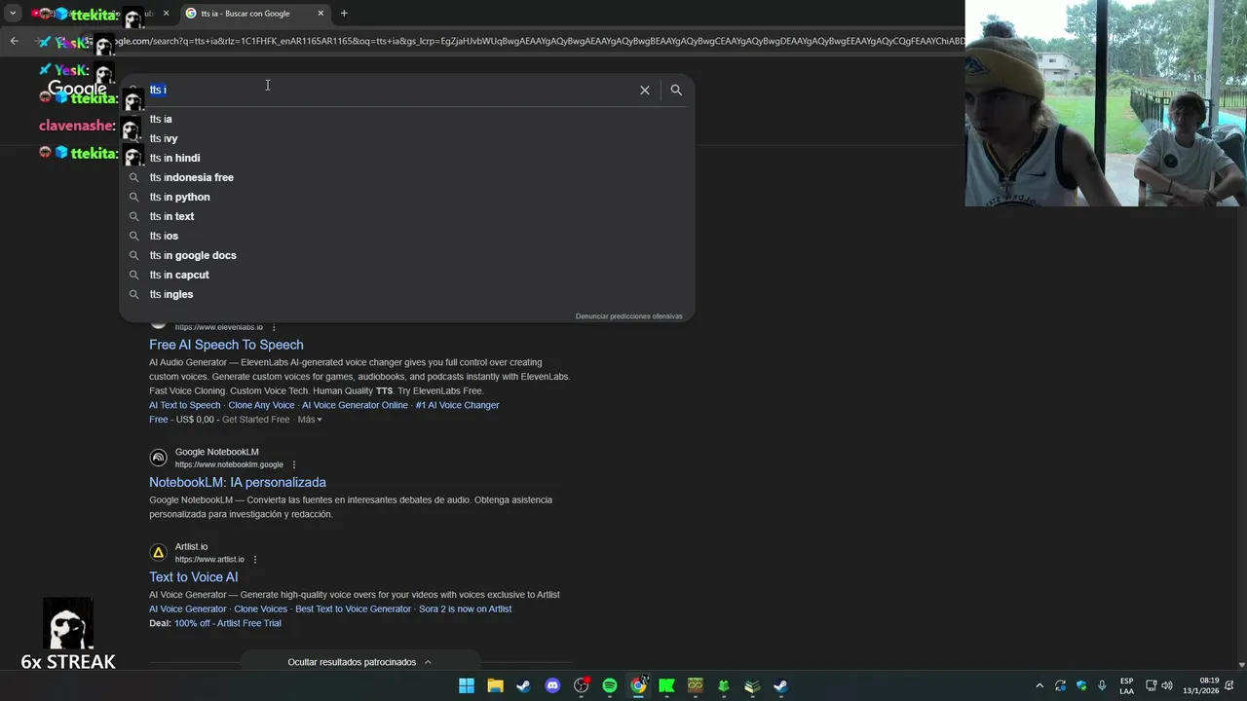Screen dimensions: 1247x701
Task: Open a new tab with the plus button
Action: [344, 14]
